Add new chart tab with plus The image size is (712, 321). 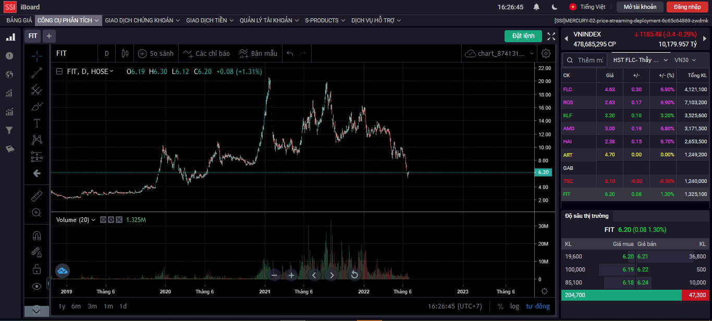tap(49, 36)
